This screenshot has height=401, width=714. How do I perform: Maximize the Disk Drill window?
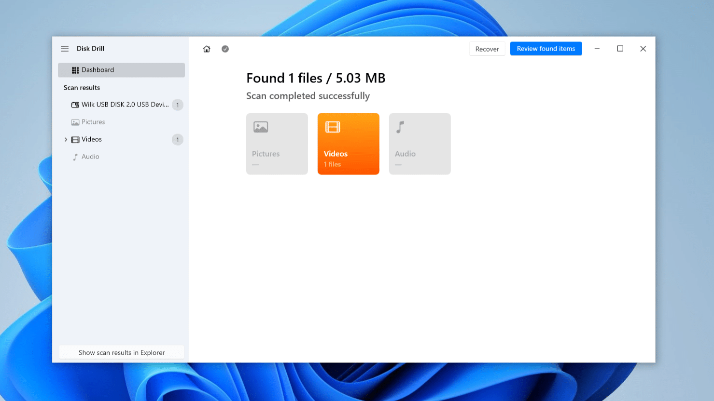(620, 49)
